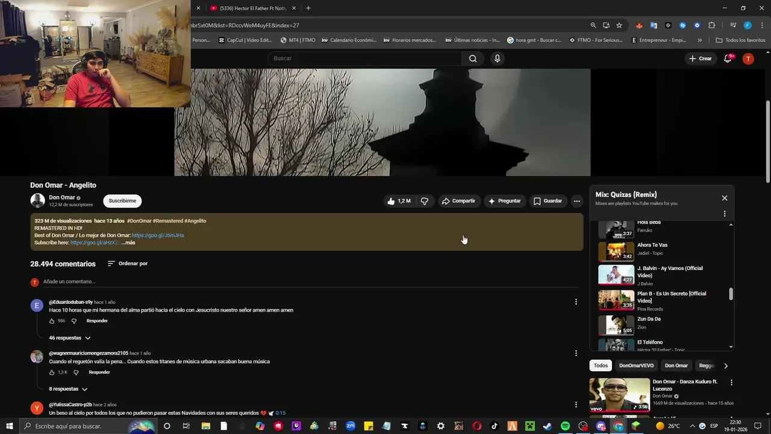Viewport: 771px width, 434px height.
Task: Open Chrome media controls icon
Action: tap(733, 25)
